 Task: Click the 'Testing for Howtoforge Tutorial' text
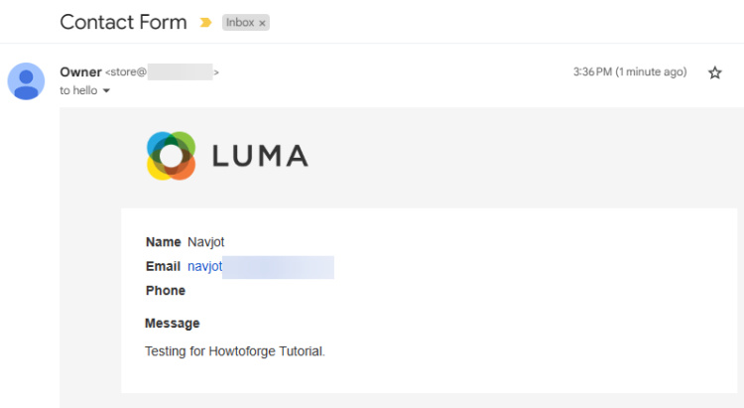coord(235,350)
